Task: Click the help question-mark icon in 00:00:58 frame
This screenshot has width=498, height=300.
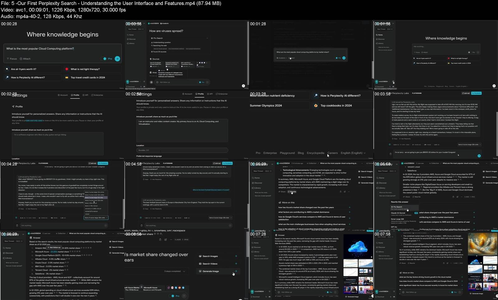Action: point(243,86)
